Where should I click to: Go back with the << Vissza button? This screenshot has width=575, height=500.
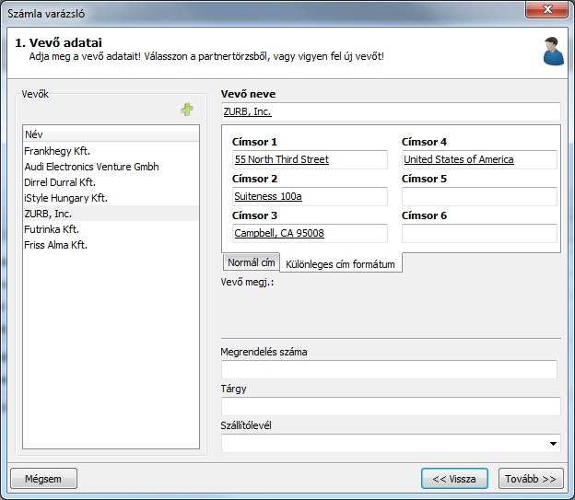[x=453, y=479]
